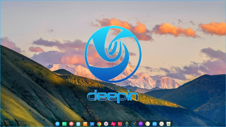Click the green multitasking view dock icon

pos(64,124)
